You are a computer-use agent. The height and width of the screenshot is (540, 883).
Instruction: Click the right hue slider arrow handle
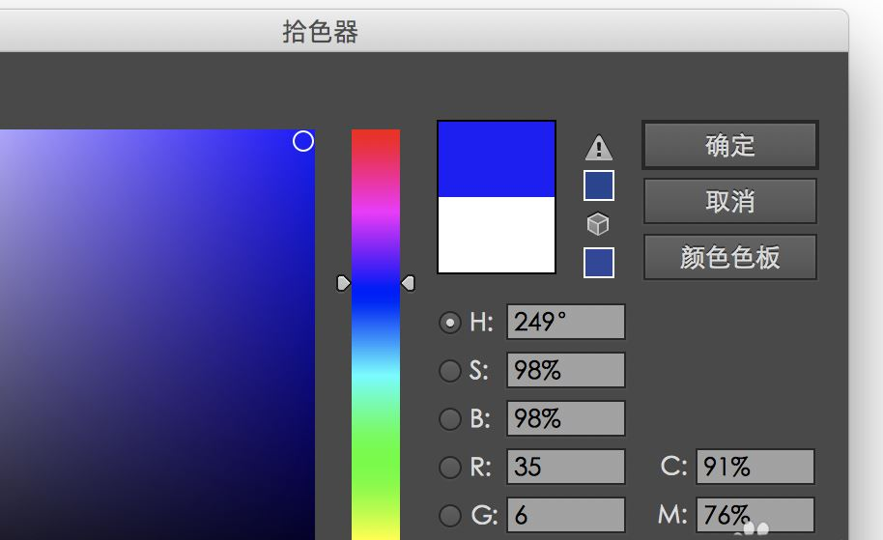point(409,283)
